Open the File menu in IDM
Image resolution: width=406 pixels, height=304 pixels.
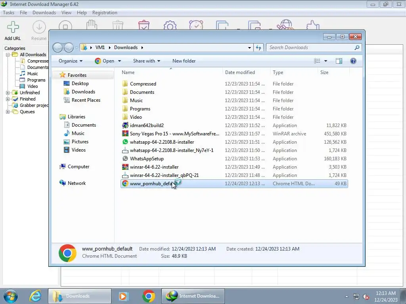pyautogui.click(x=23, y=13)
